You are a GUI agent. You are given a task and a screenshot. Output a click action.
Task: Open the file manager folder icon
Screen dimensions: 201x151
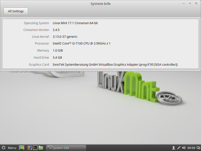coord(41,148)
